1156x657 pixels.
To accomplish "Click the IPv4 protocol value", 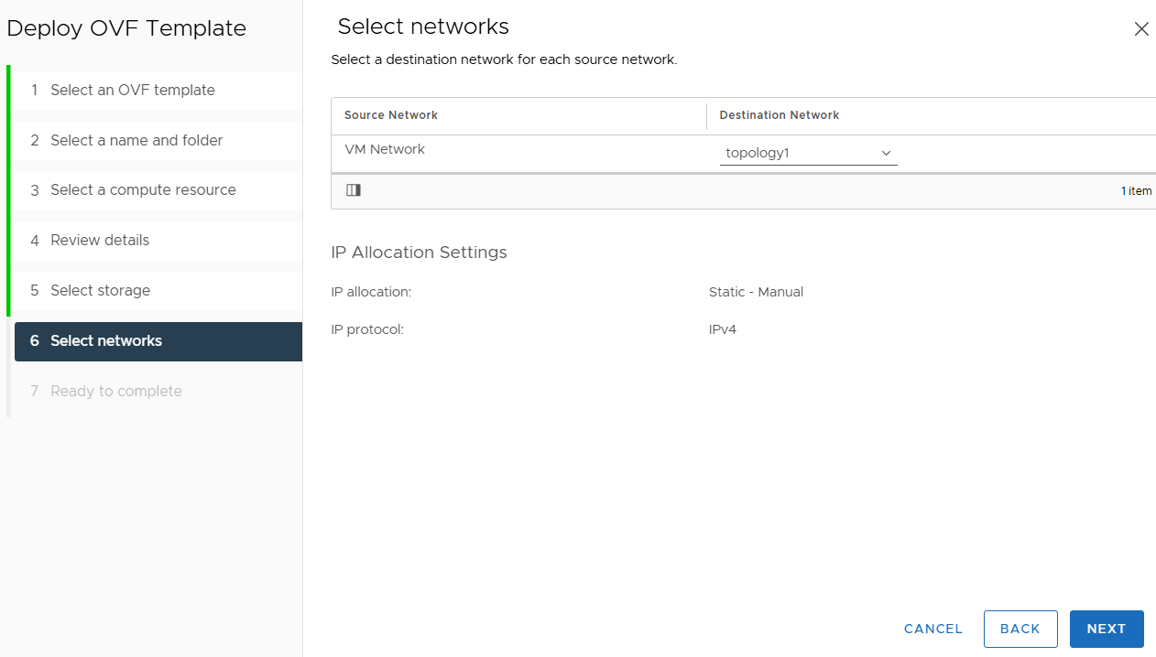I will (723, 329).
